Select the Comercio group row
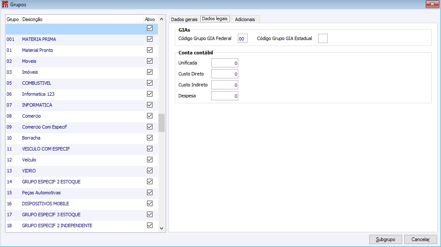 coord(82,116)
